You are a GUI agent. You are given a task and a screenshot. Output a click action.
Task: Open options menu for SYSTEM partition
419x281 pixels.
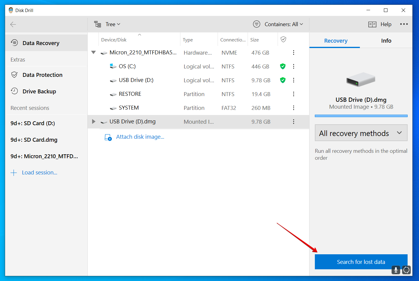point(294,108)
